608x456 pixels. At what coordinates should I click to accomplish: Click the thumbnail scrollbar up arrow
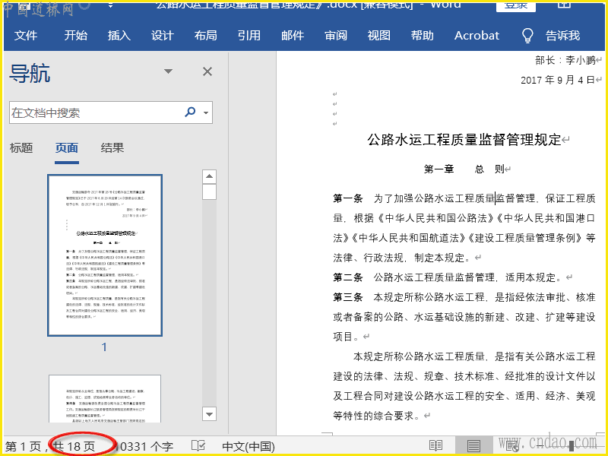click(x=210, y=177)
